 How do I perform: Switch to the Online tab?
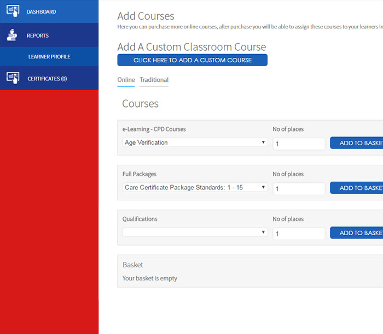click(x=126, y=80)
